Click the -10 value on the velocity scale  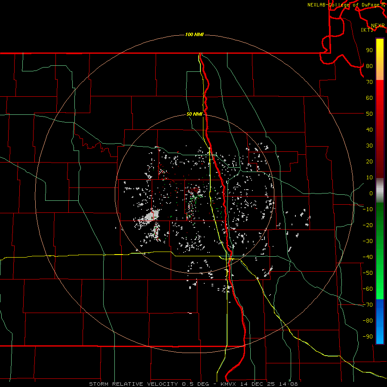click(x=368, y=209)
